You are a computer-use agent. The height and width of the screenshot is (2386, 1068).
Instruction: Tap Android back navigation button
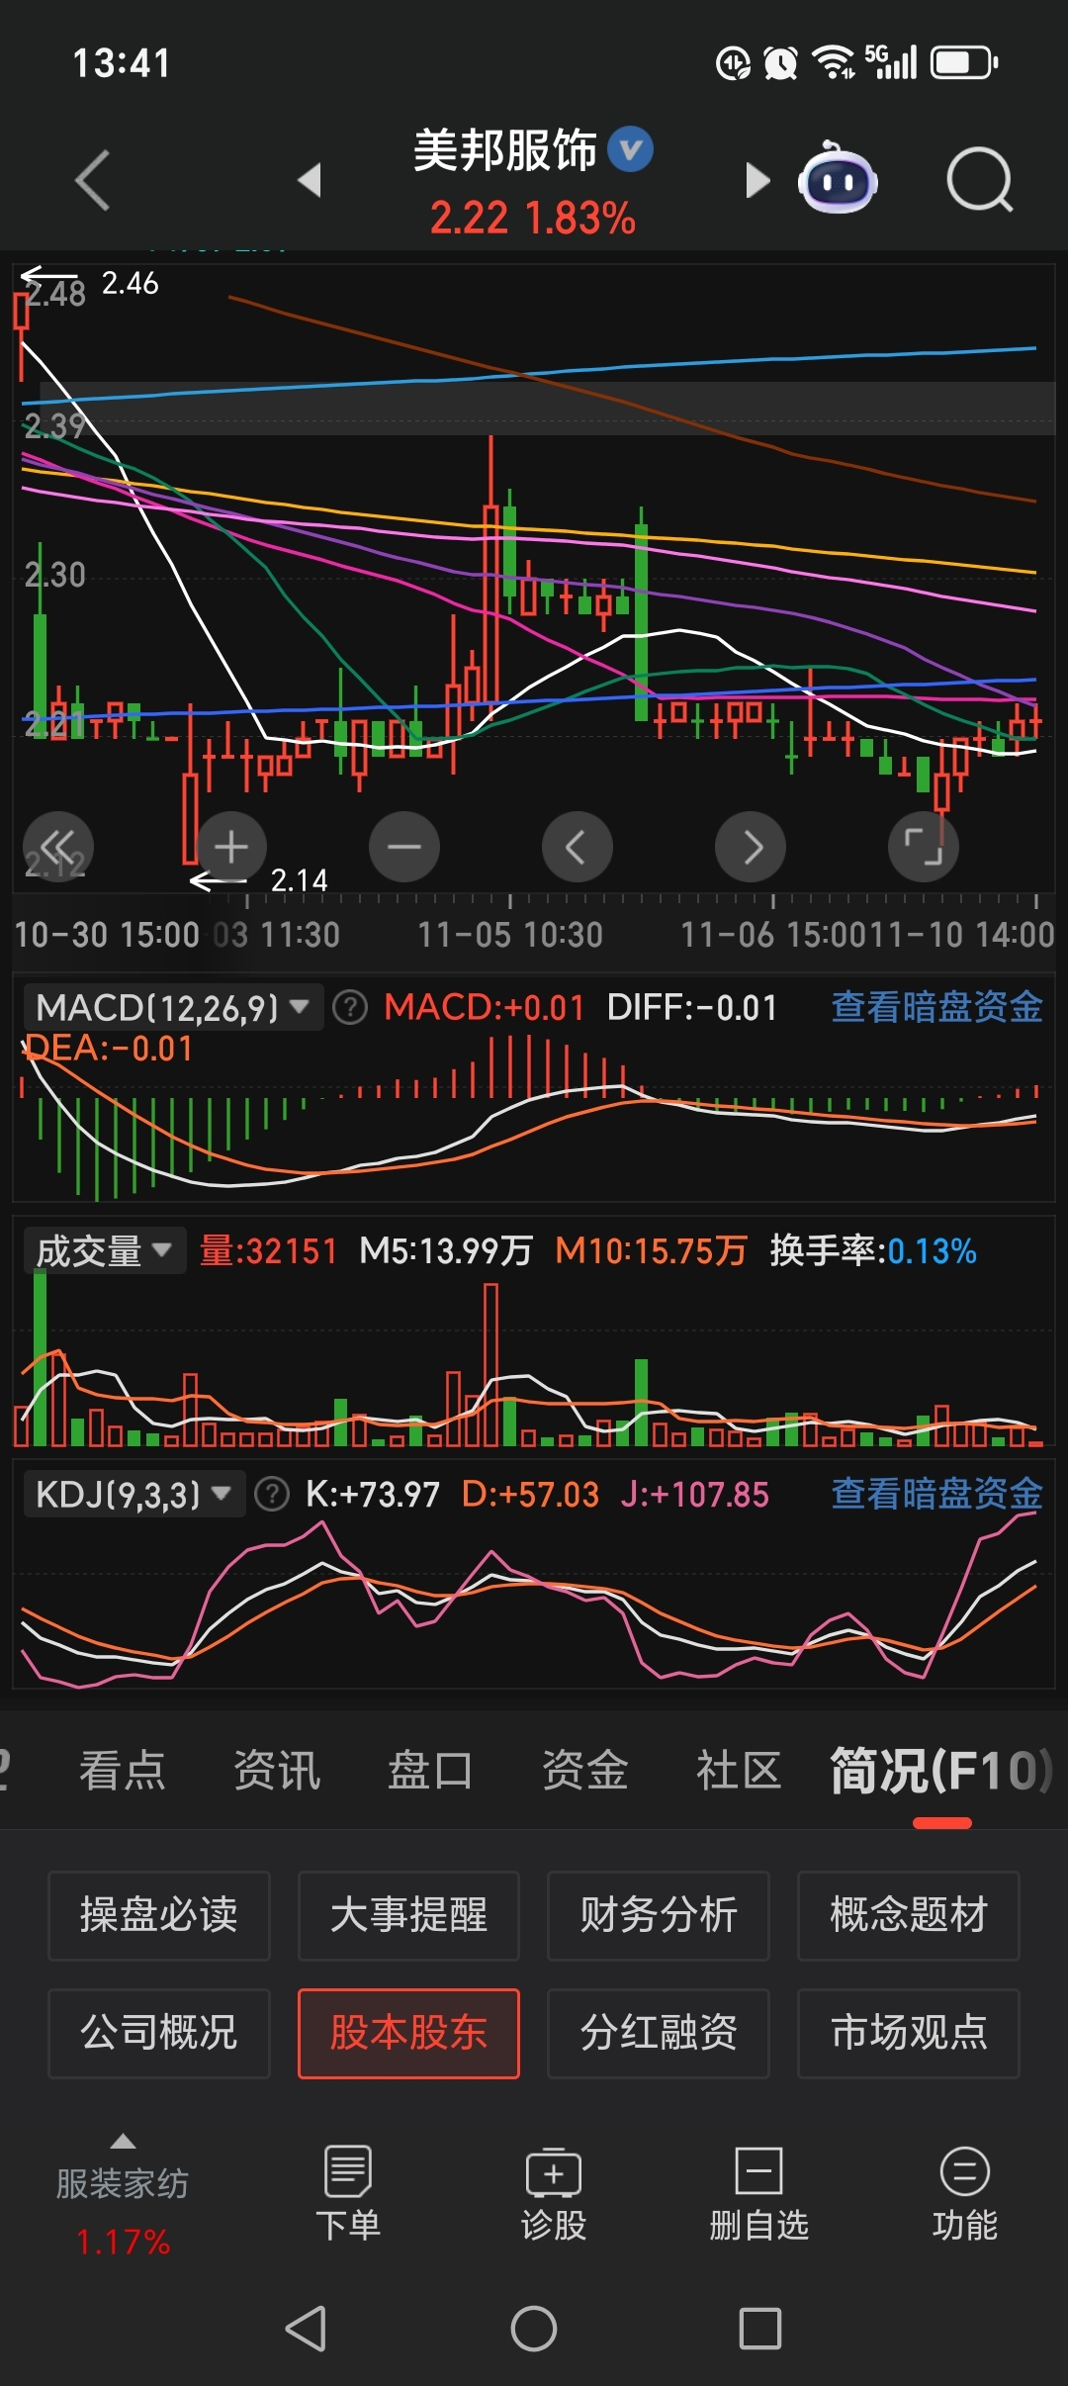[307, 2329]
